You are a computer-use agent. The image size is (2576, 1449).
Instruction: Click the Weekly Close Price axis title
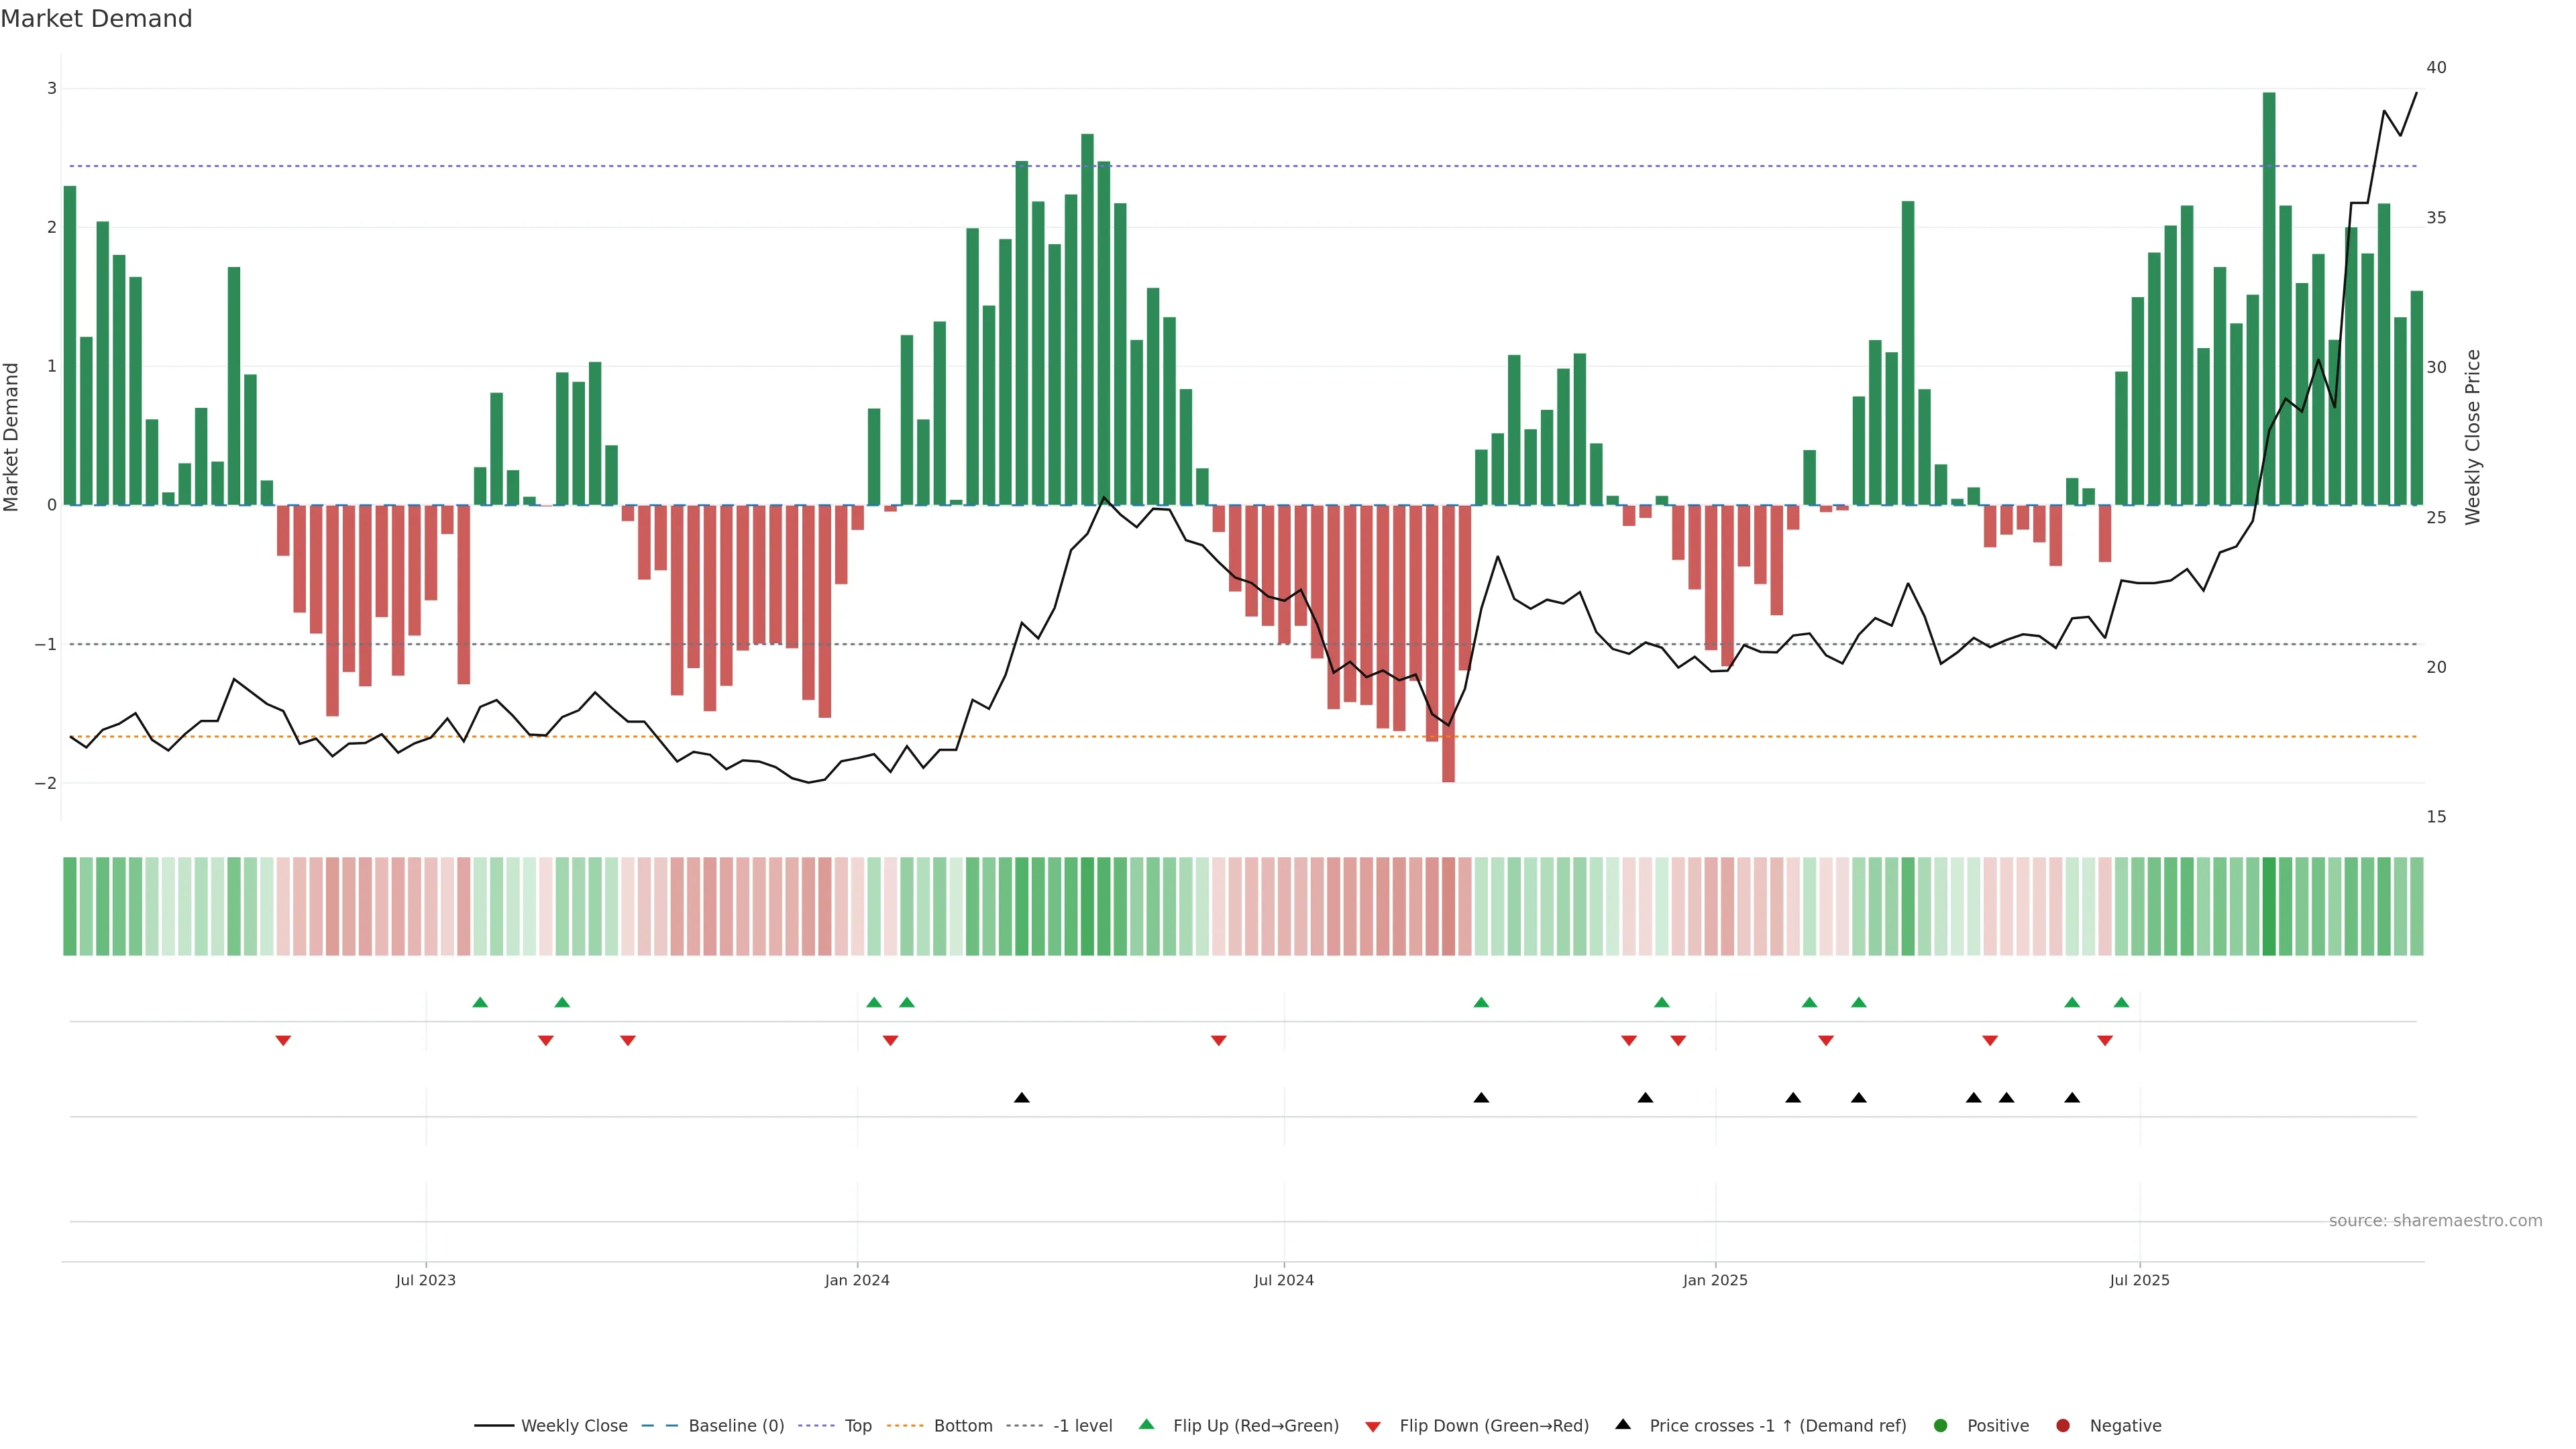click(x=2473, y=436)
